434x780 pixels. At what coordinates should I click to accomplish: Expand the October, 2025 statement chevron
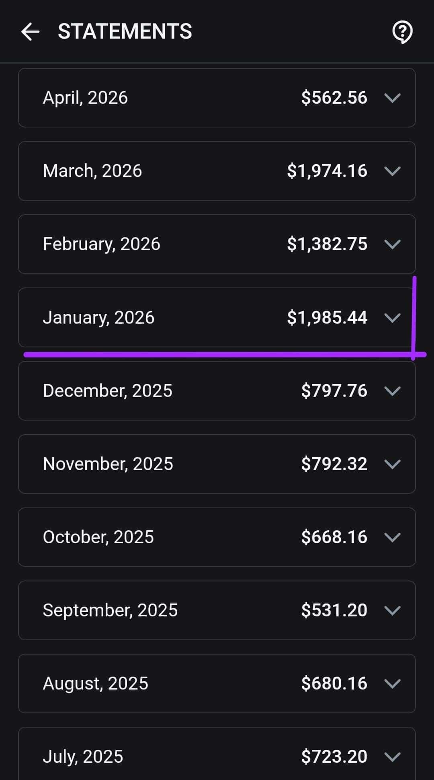click(392, 537)
